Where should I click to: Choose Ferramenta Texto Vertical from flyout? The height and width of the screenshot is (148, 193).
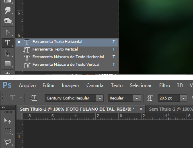[x=67, y=49]
